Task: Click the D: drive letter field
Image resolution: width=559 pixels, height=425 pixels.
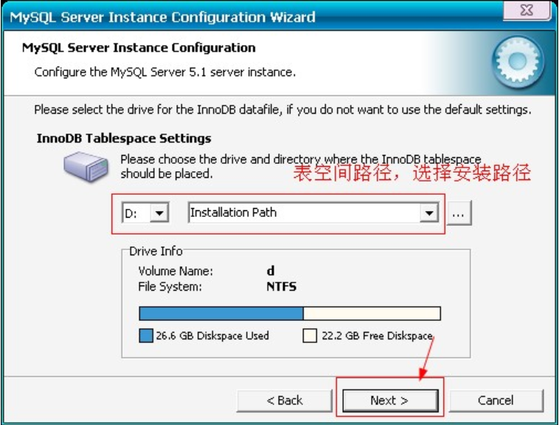Action: pos(136,213)
